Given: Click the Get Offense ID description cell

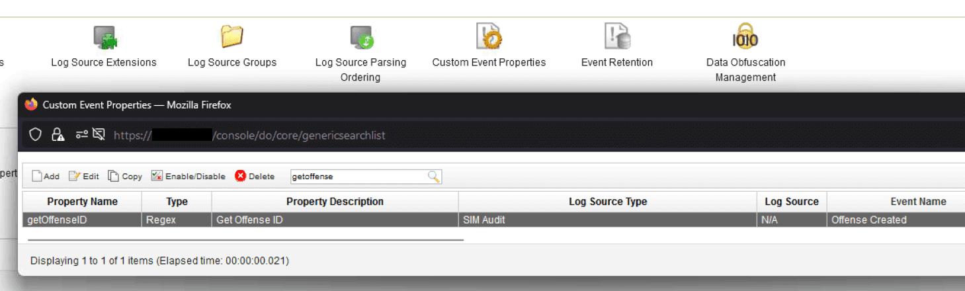Looking at the screenshot, I should click(x=335, y=220).
